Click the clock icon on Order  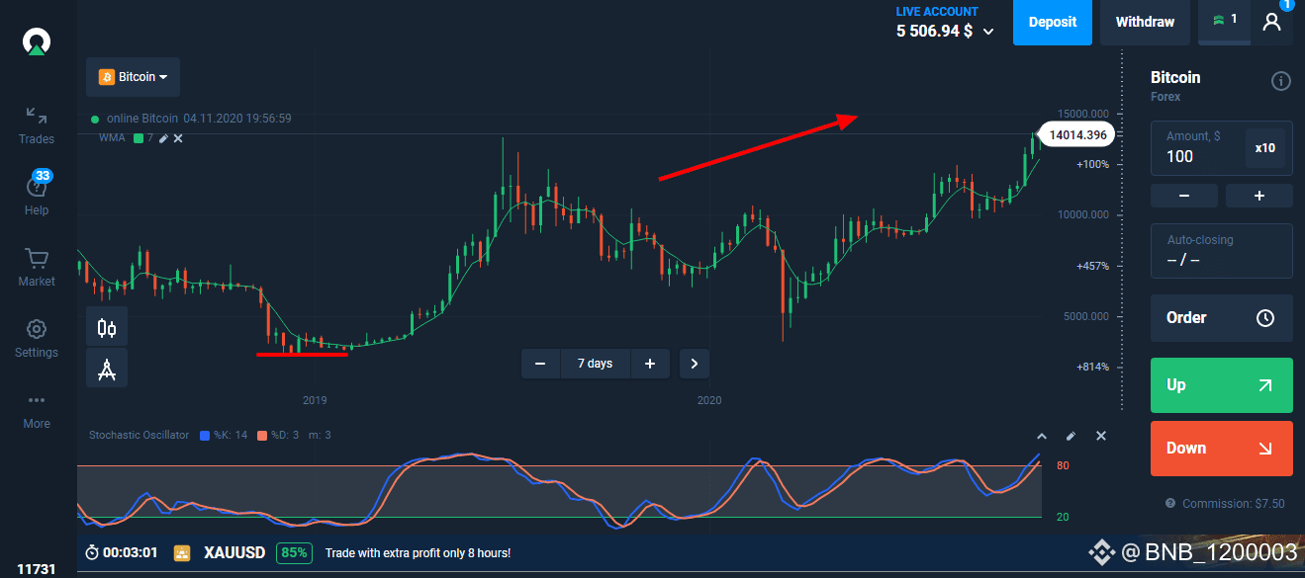click(1264, 318)
